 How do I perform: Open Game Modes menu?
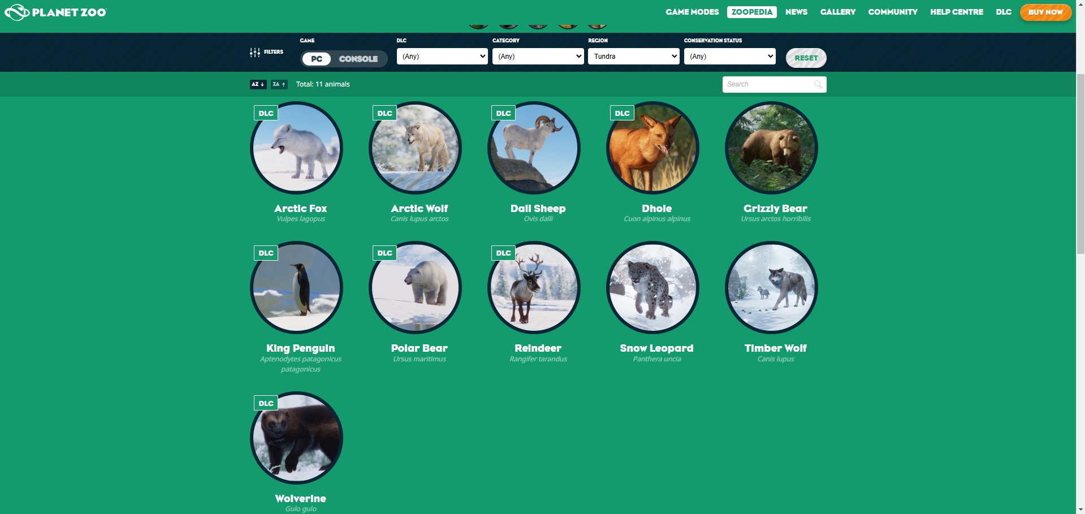(x=692, y=12)
